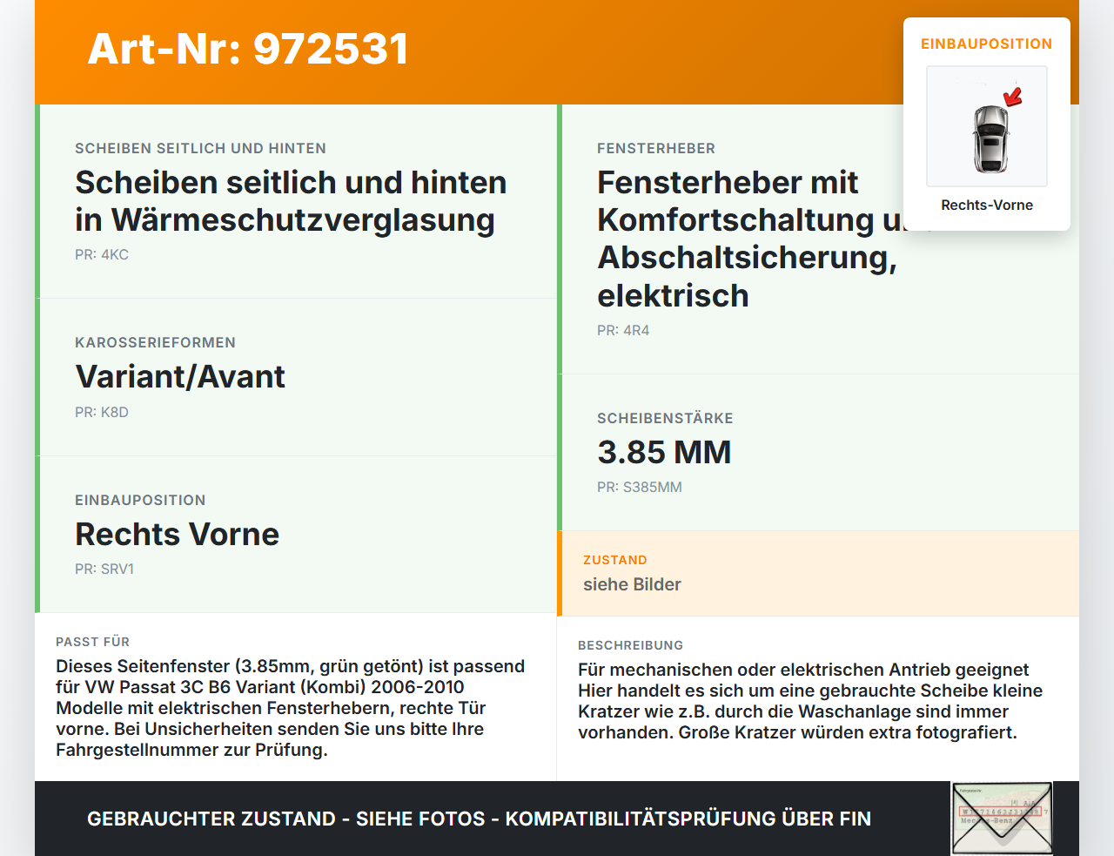Toggle the orange bar beside siehe Bilder

558,573
